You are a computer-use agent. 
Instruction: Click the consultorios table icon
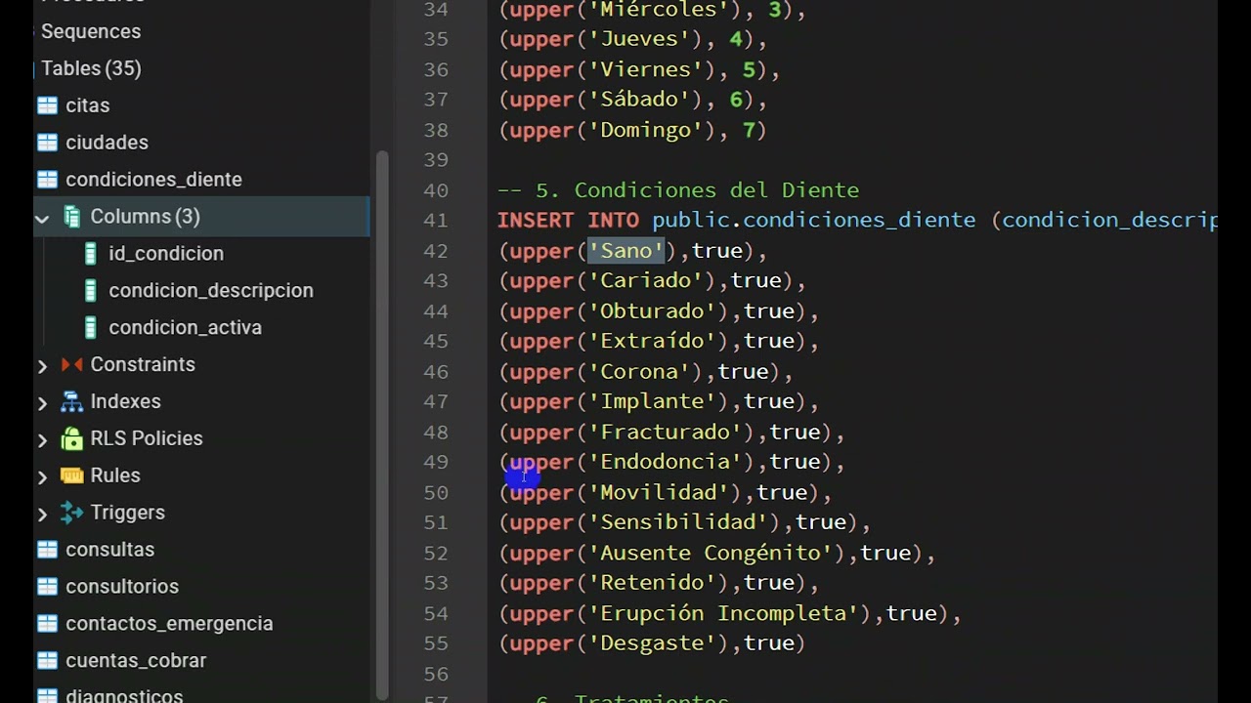[x=47, y=587]
